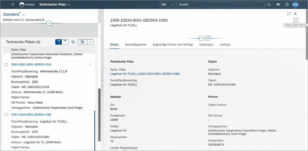Click into the Suchen search field
Image resolution: width=308 pixels, height=151 pixels.
pos(221,5)
